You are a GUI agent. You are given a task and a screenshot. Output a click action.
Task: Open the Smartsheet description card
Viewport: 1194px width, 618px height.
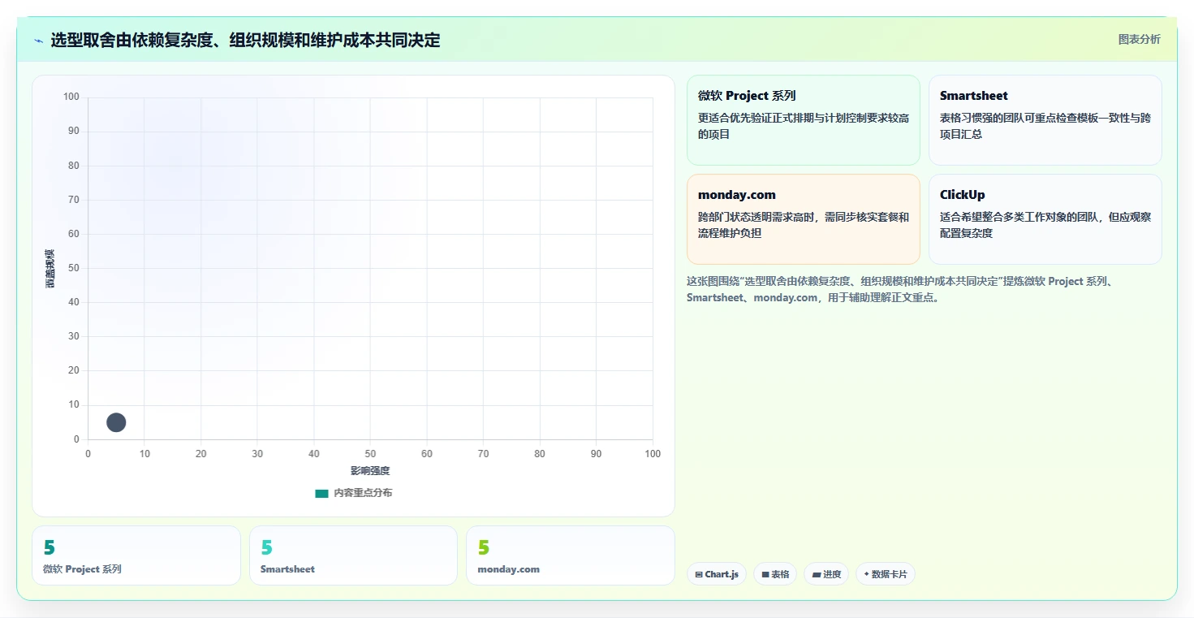(x=1045, y=120)
